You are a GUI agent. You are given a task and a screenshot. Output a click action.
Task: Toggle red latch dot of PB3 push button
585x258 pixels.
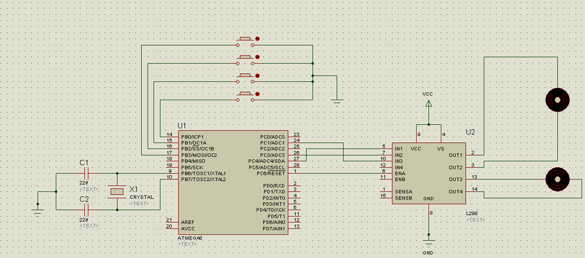pos(257,39)
